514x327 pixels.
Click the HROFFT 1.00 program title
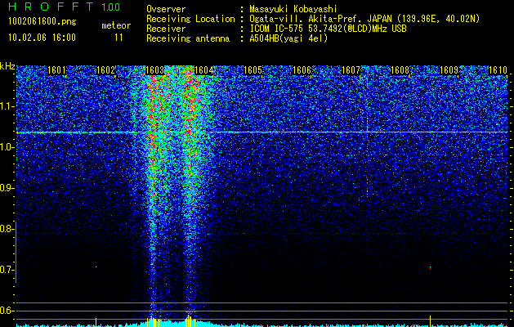65,7
